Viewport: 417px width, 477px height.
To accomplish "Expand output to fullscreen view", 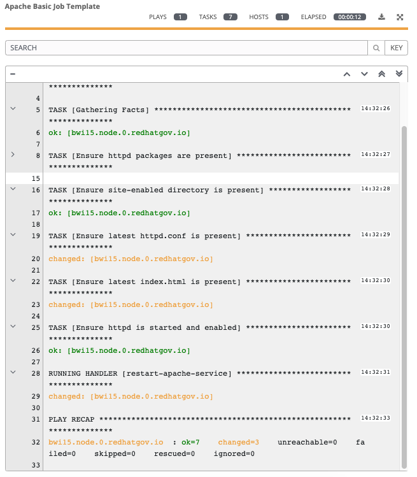I will pyautogui.click(x=400, y=17).
